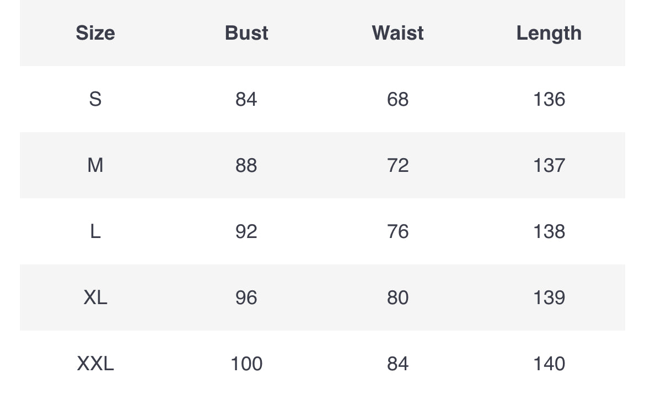Click the Waist column header
The image size is (645, 411).
tap(398, 33)
